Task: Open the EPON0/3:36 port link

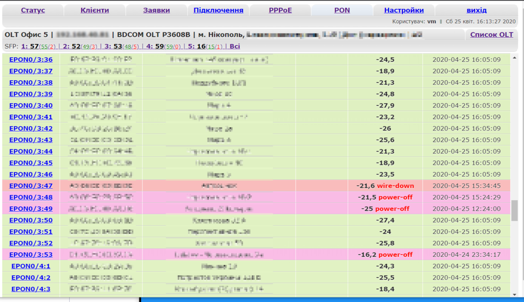Action: 31,60
